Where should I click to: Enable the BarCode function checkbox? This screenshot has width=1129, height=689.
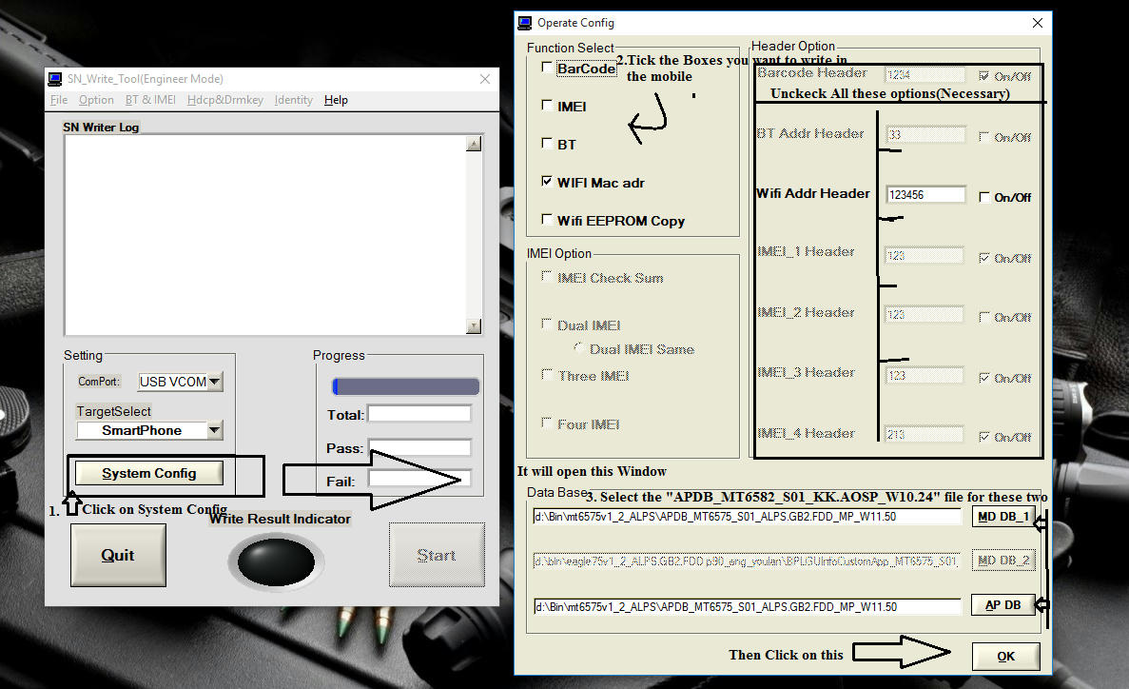(x=547, y=68)
